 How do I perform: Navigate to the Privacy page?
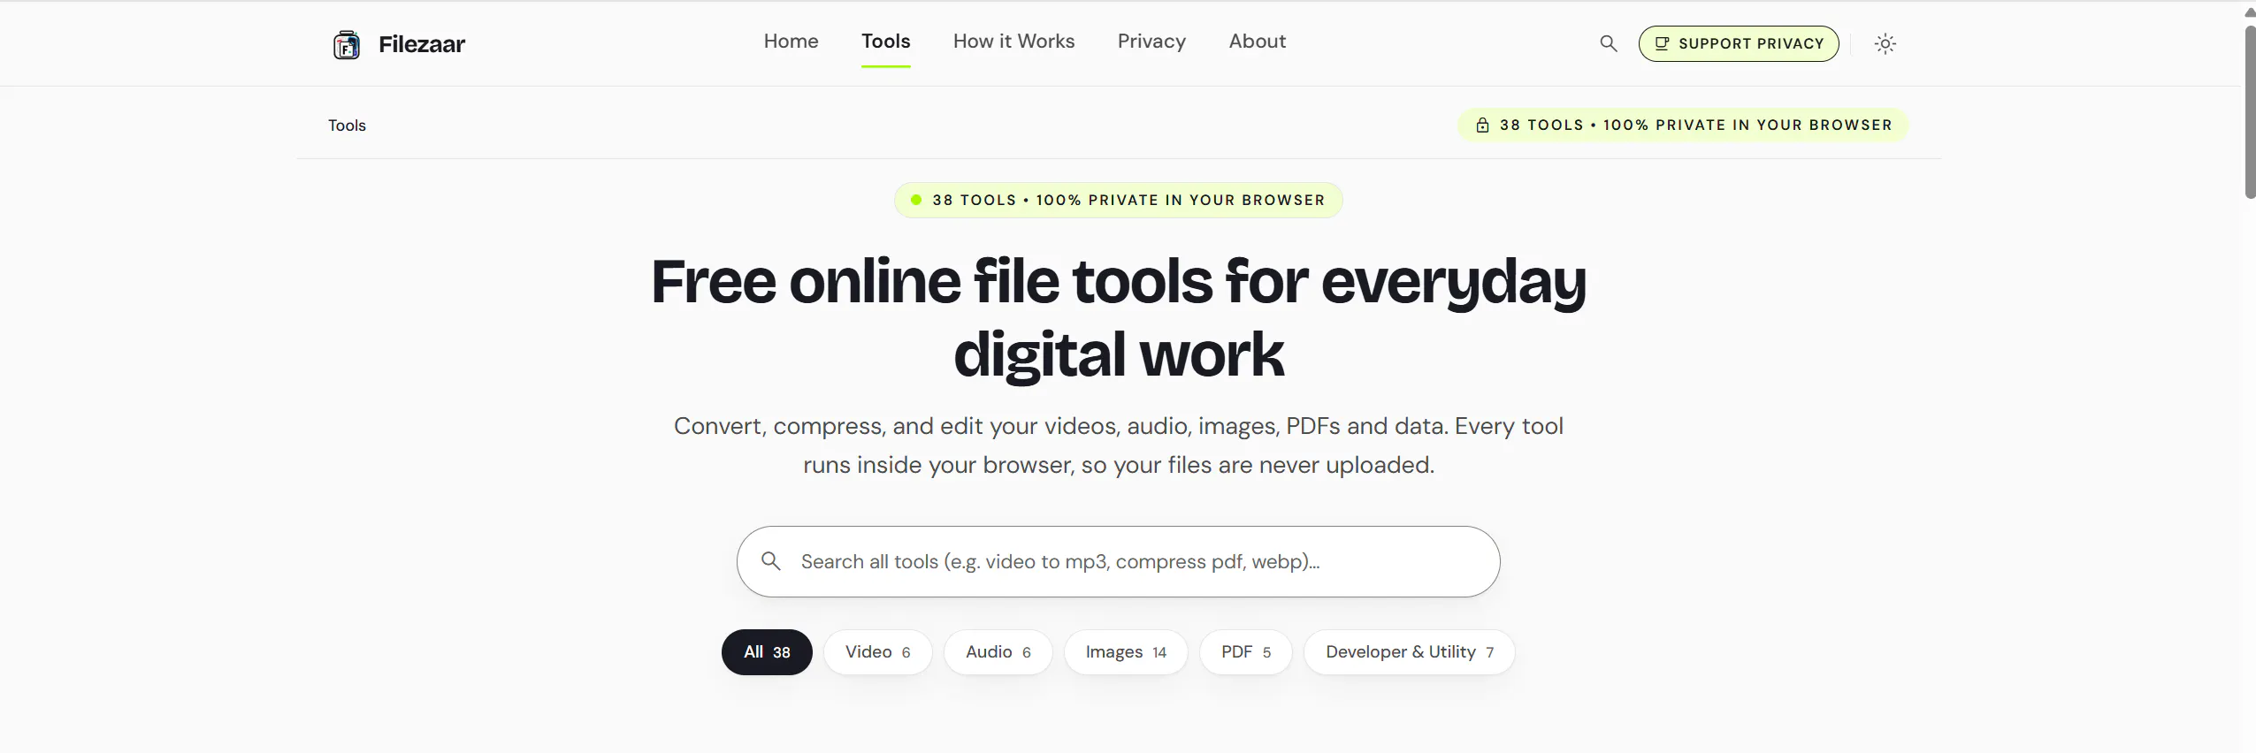[1151, 42]
